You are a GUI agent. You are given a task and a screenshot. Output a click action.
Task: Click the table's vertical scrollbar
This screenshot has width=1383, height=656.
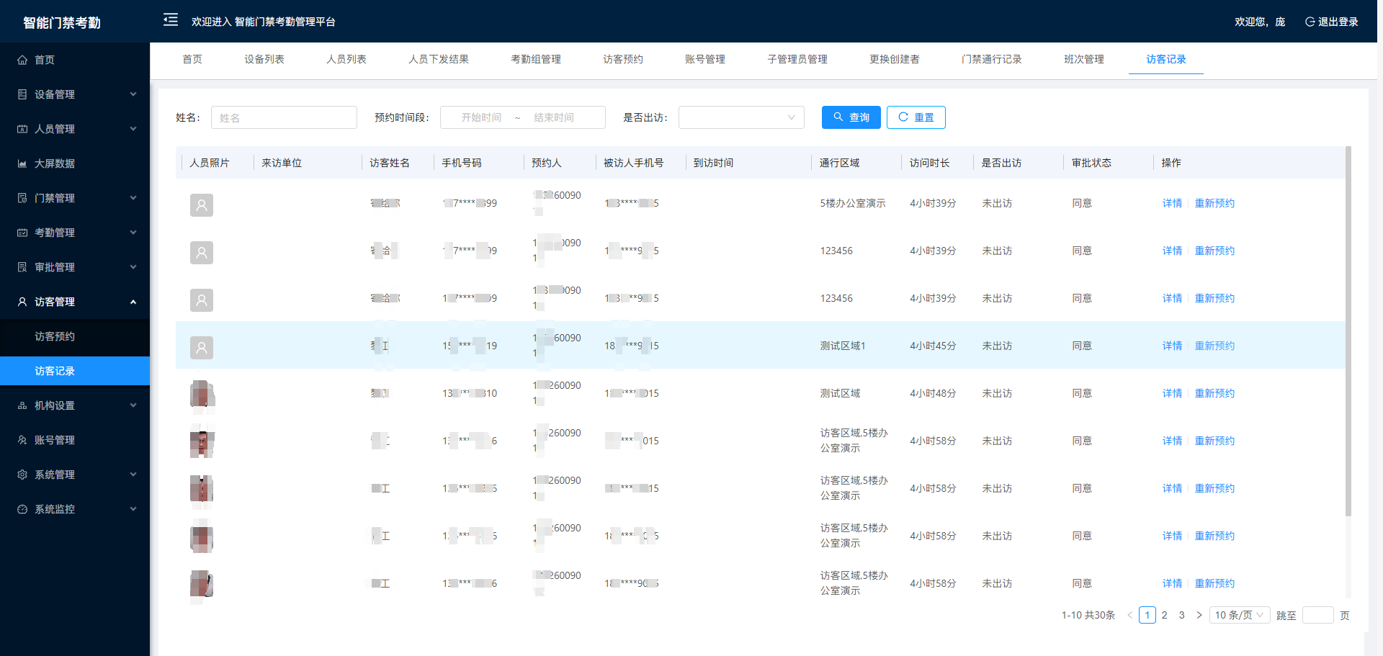1348,331
